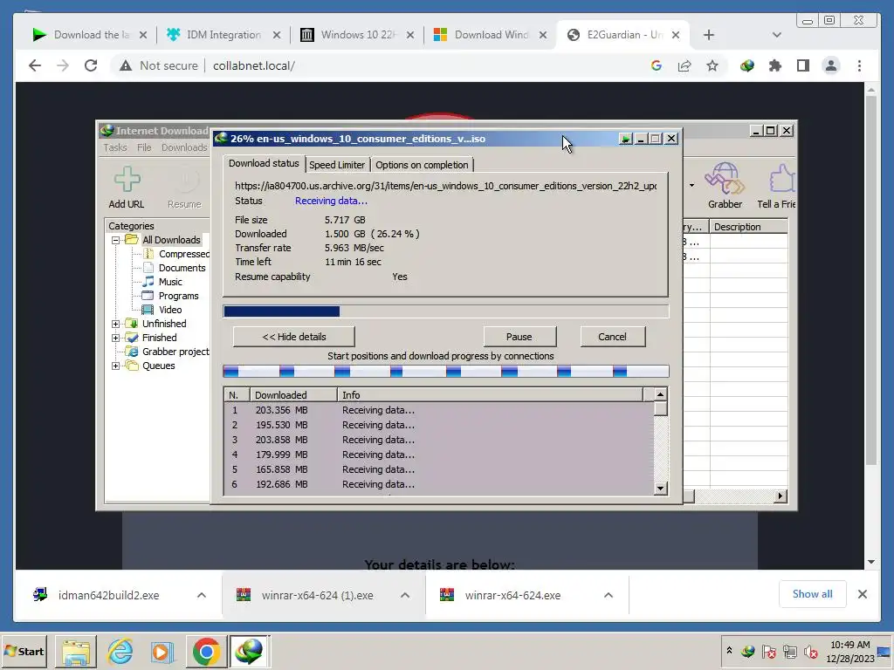Image resolution: width=894 pixels, height=670 pixels.
Task: Open File Explorer from the taskbar
Action: tap(76, 651)
